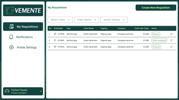The width and height of the screenshot is (179, 100).
Task: Open comment icon in row 3
Action: pos(55,47)
